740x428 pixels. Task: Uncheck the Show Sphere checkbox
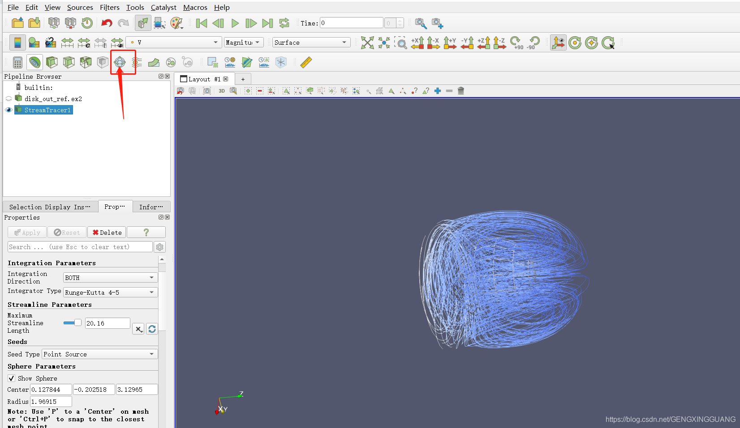(x=12, y=378)
